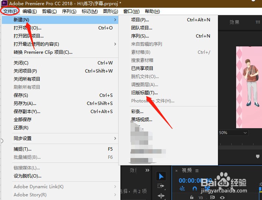Toggle the Linked Selection icon in timeline
This screenshot has height=200, width=262.
pos(207,189)
